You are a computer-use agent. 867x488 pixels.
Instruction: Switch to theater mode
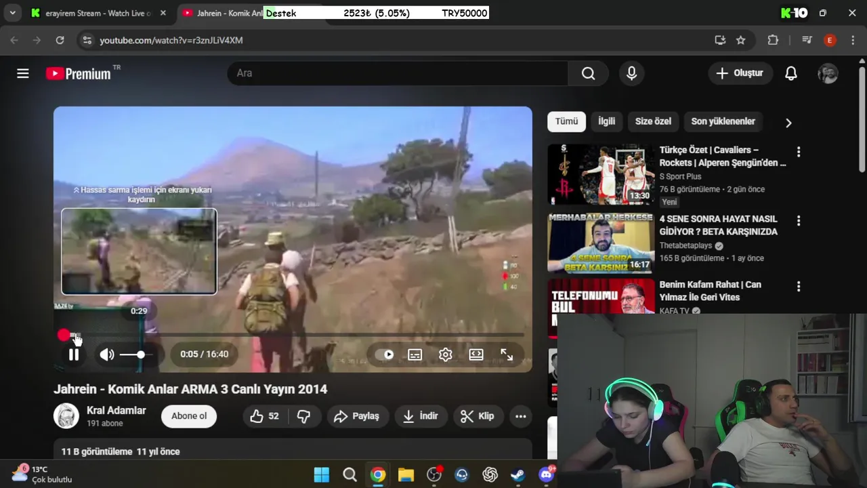click(x=476, y=354)
